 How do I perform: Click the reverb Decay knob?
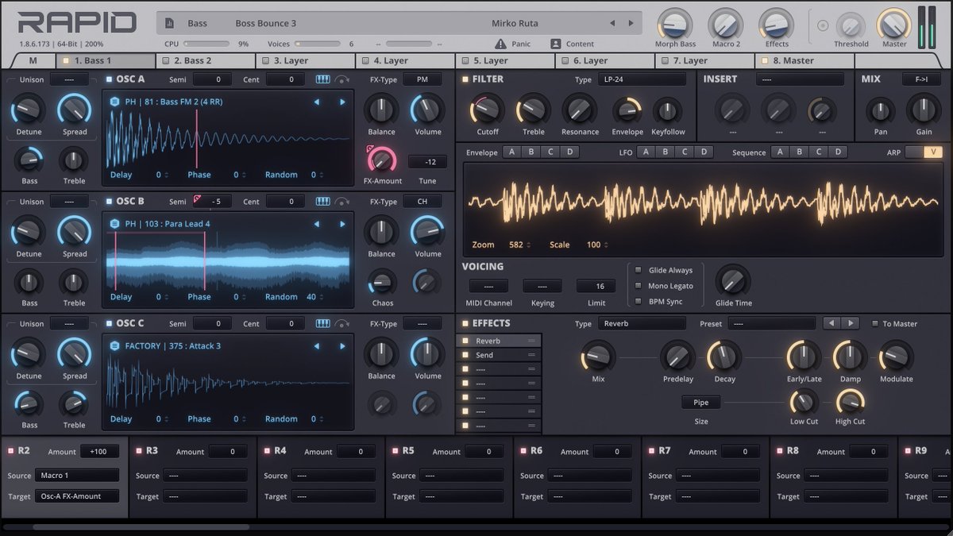point(724,357)
